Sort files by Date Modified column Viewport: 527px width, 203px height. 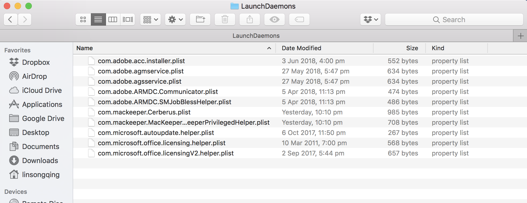[324, 48]
